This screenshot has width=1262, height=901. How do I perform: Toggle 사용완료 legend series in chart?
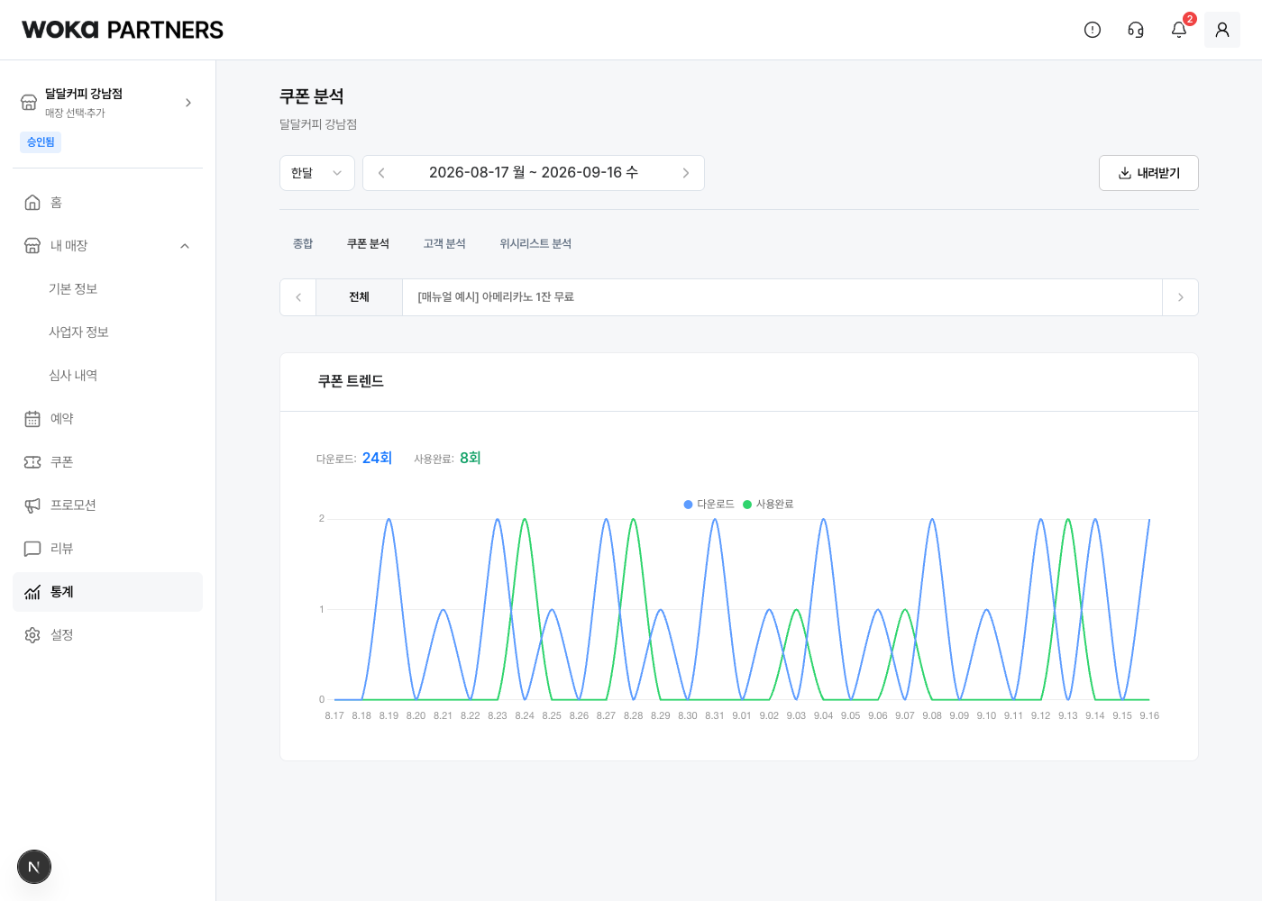pos(768,505)
